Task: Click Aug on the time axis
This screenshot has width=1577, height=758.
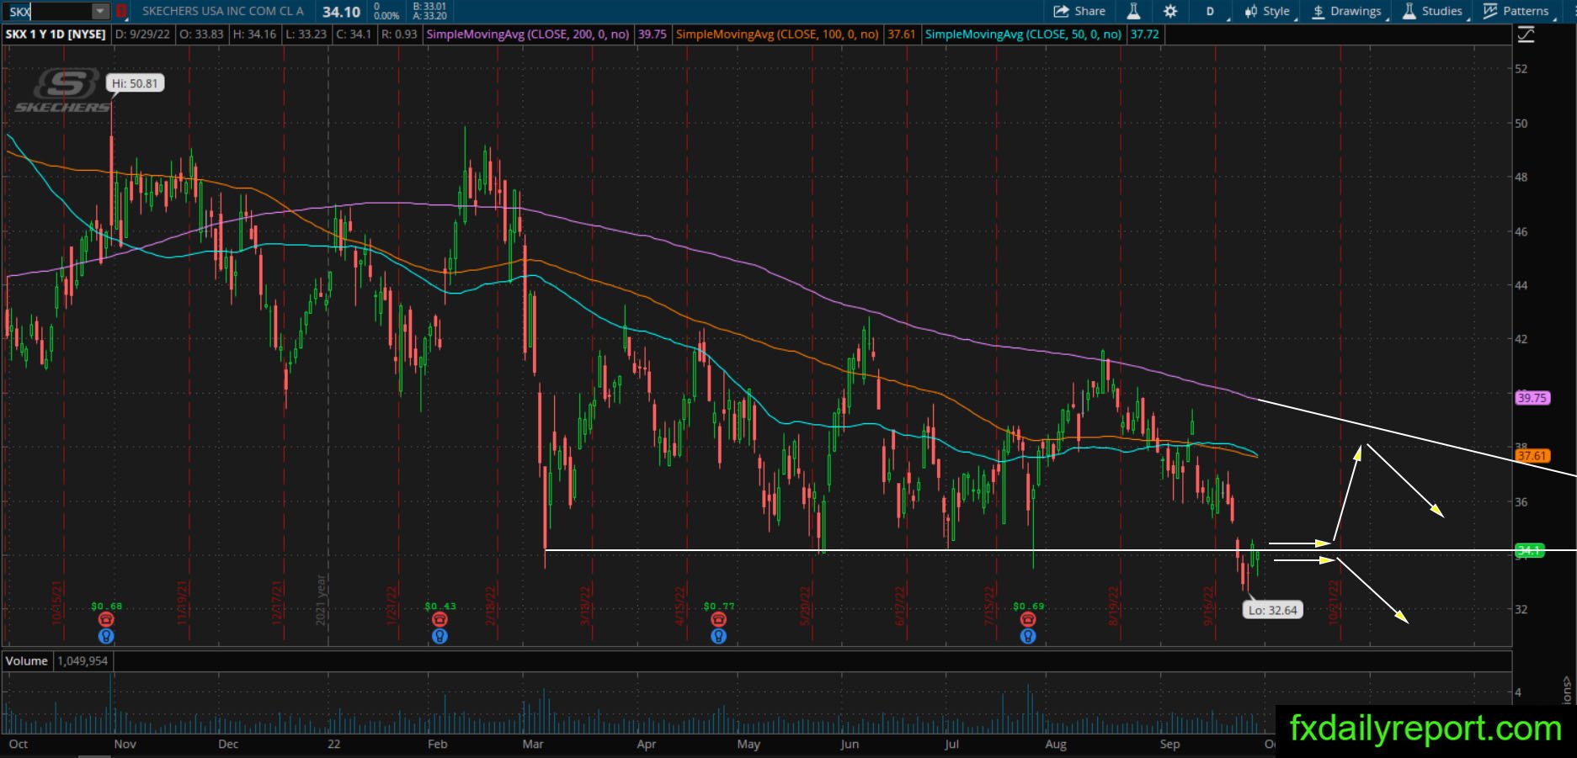Action: click(1056, 744)
